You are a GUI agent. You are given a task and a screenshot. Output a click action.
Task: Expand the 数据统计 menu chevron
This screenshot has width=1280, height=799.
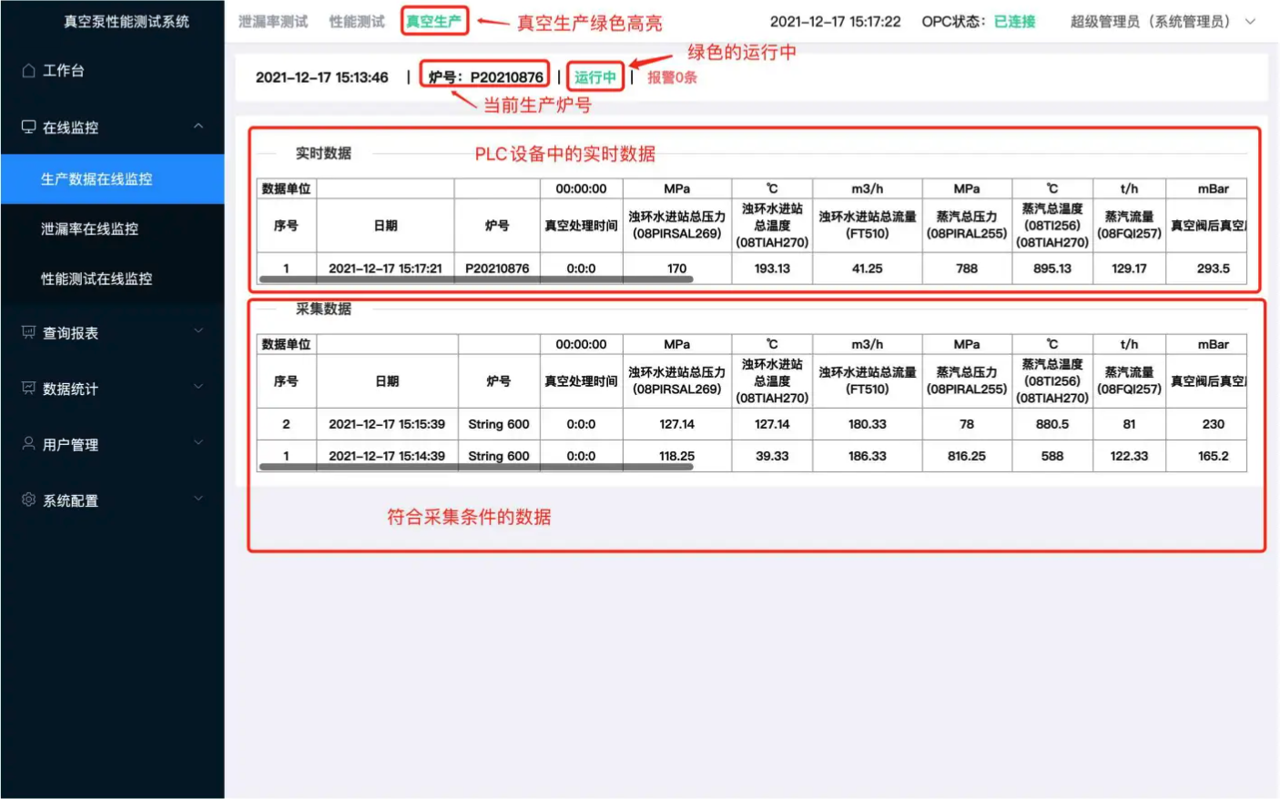coord(198,387)
